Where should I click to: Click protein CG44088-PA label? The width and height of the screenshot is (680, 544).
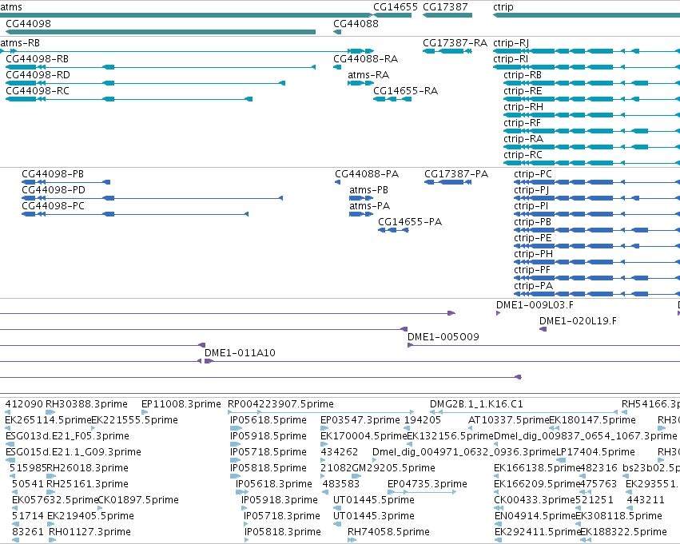(x=367, y=174)
